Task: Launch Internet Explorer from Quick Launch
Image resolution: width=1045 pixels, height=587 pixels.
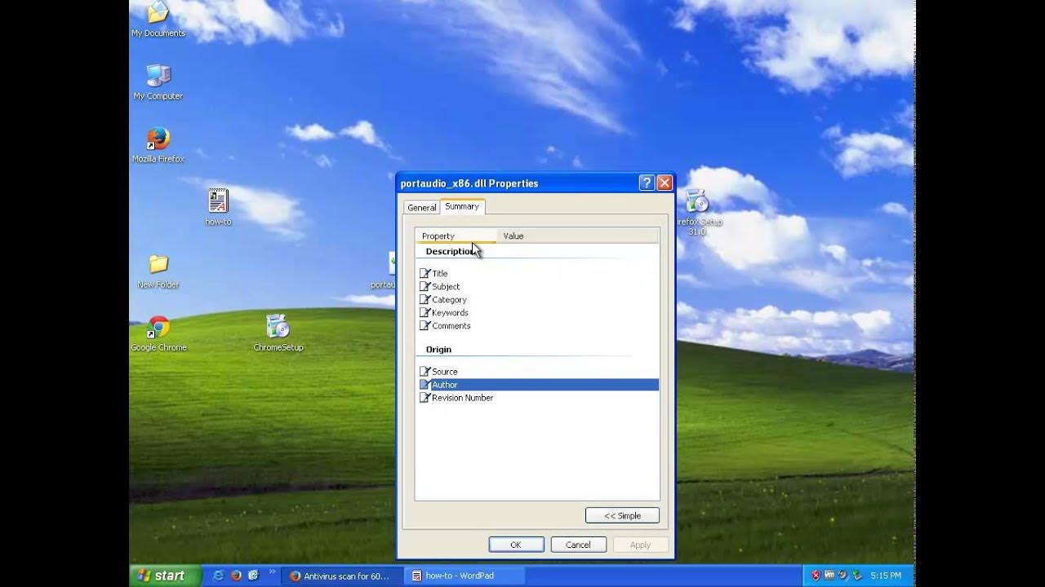Action: pyautogui.click(x=218, y=576)
